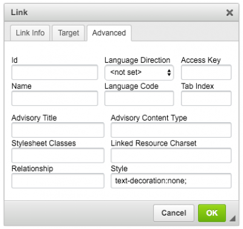
Task: Select the Advanced tab
Action: pos(109,33)
